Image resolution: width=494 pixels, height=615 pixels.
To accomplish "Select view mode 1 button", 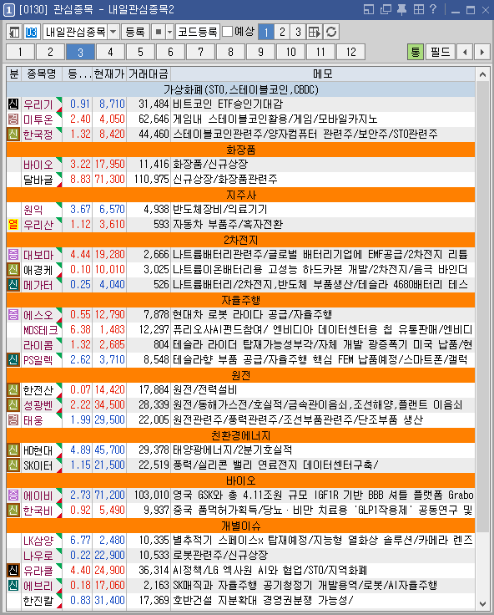I will click(266, 32).
